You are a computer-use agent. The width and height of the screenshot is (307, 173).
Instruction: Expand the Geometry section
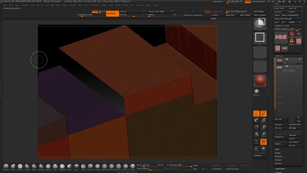[280, 169]
